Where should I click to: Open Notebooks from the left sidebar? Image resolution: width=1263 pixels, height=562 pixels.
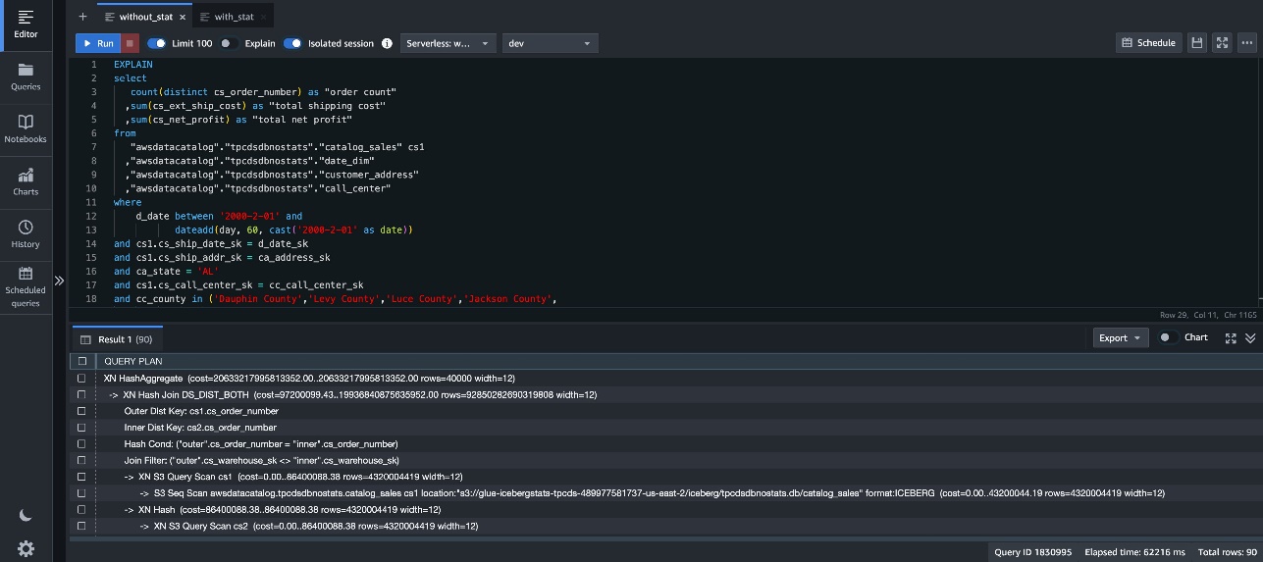tap(26, 128)
